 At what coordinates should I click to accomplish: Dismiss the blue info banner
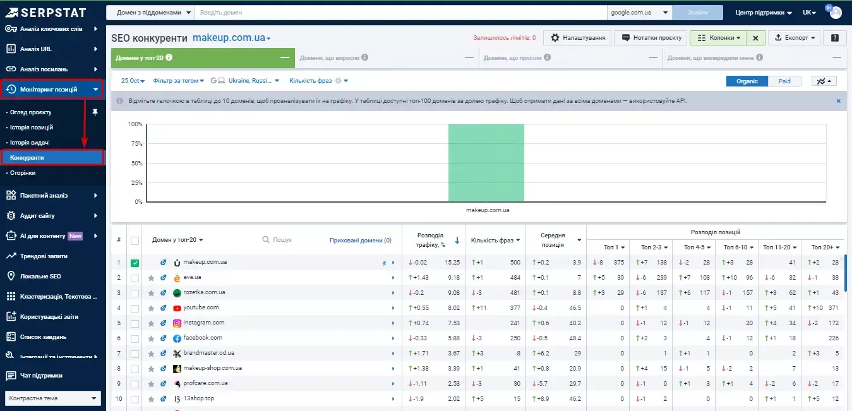tap(839, 101)
